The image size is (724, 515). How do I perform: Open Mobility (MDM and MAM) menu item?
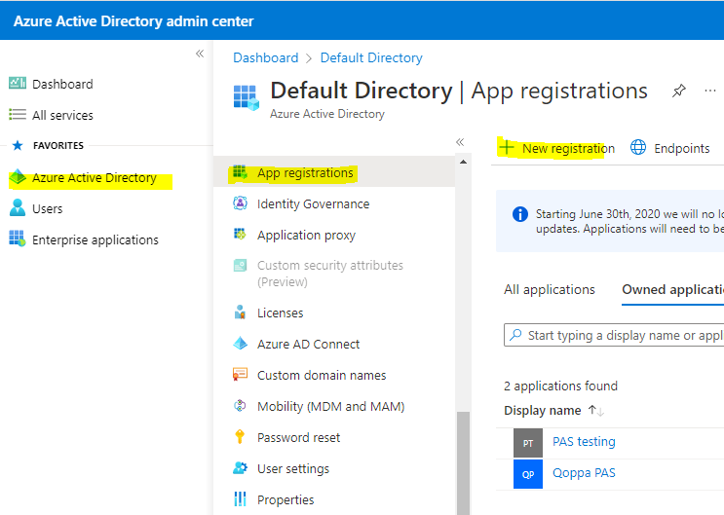[x=334, y=406]
